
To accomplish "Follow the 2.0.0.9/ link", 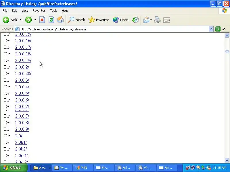I will click(22, 129).
